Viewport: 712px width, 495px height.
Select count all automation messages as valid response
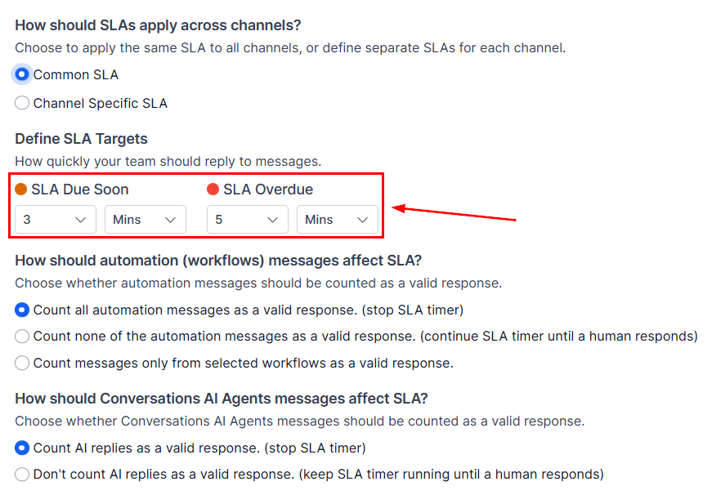tap(22, 310)
